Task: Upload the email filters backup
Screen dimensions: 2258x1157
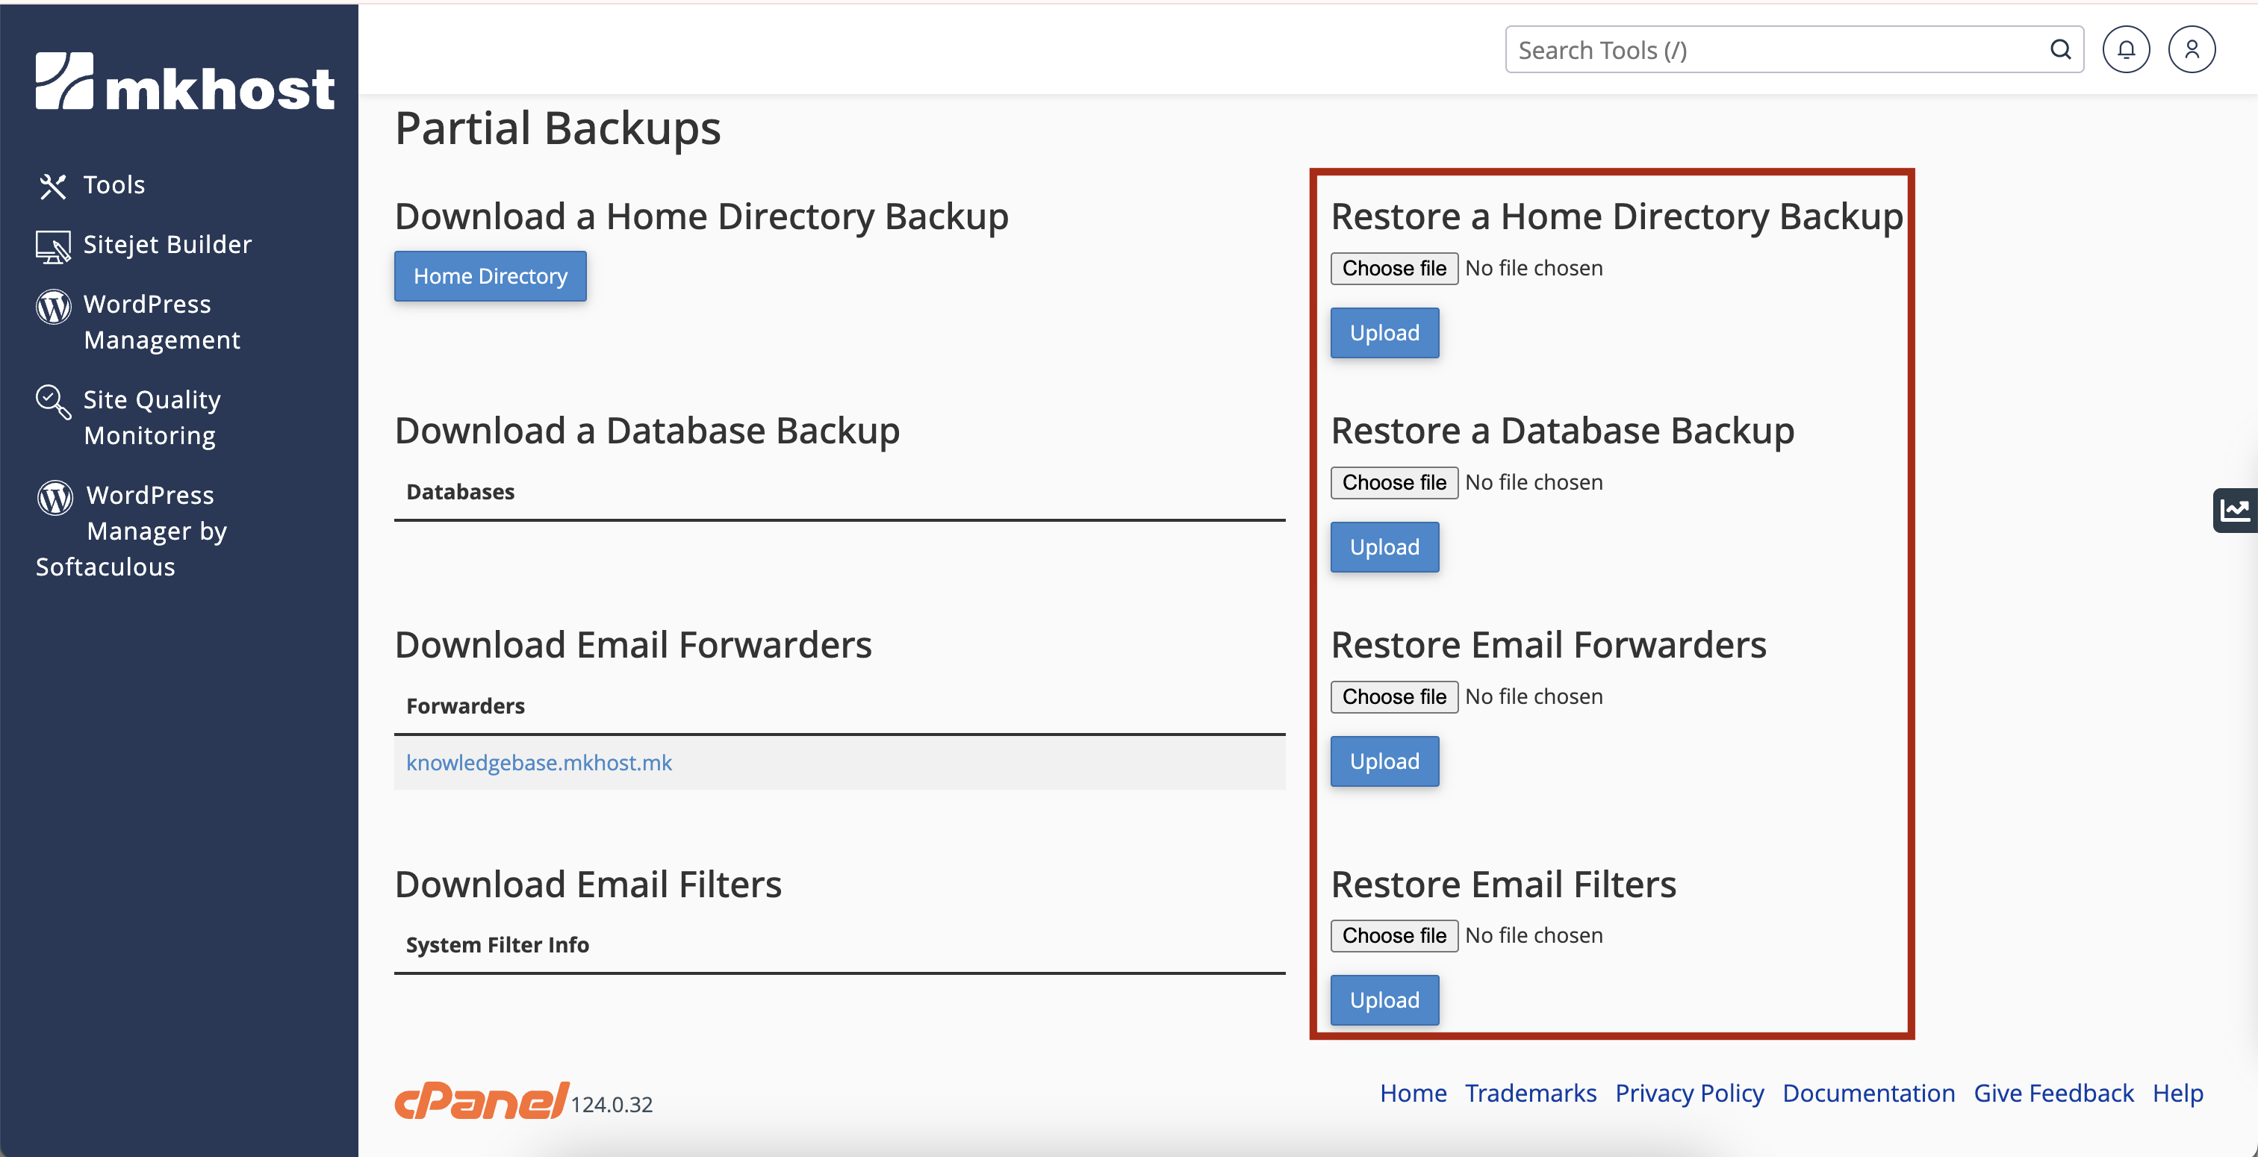Action: [1384, 1000]
